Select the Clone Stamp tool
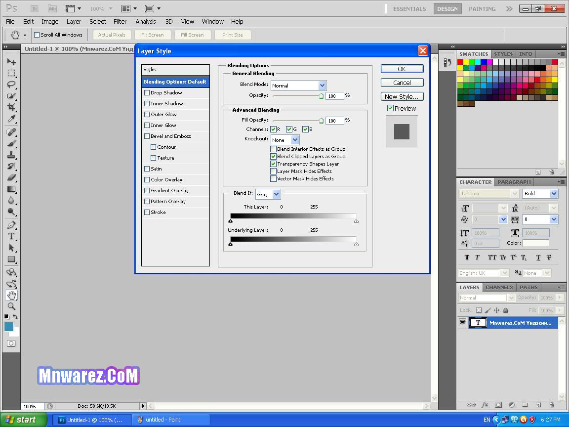This screenshot has width=569, height=427. coord(11,155)
